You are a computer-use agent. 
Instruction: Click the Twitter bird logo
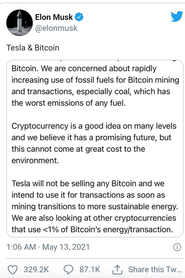[177, 16]
